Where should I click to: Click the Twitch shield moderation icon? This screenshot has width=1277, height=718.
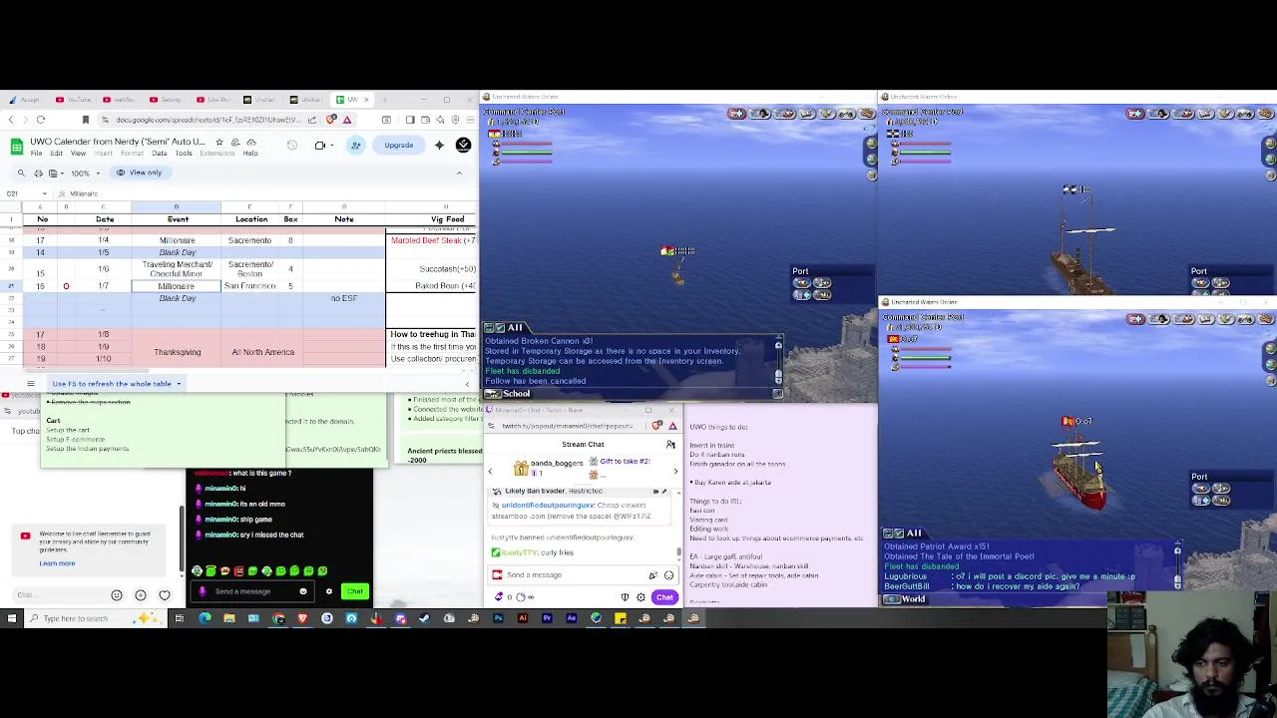(626, 597)
